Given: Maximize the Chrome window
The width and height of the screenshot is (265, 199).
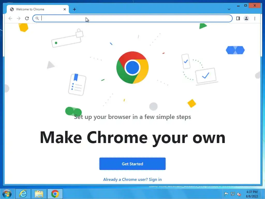Looking at the screenshot, I should [246, 6].
